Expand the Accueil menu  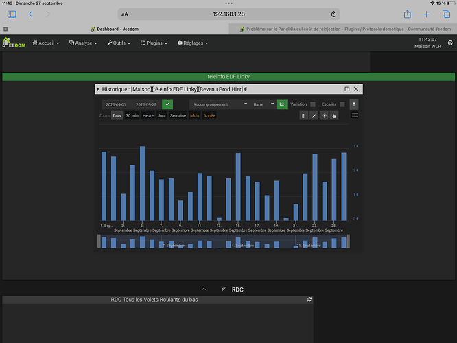[x=46, y=43]
